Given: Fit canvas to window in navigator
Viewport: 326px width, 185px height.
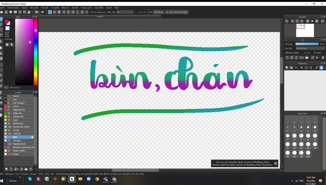Looking at the screenshot, I should [x=297, y=21].
